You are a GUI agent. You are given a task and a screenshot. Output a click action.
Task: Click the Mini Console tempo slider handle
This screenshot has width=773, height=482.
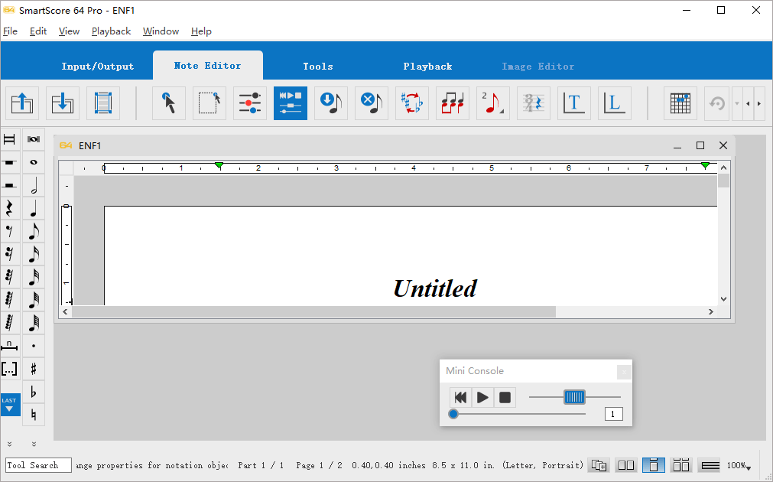pos(574,396)
